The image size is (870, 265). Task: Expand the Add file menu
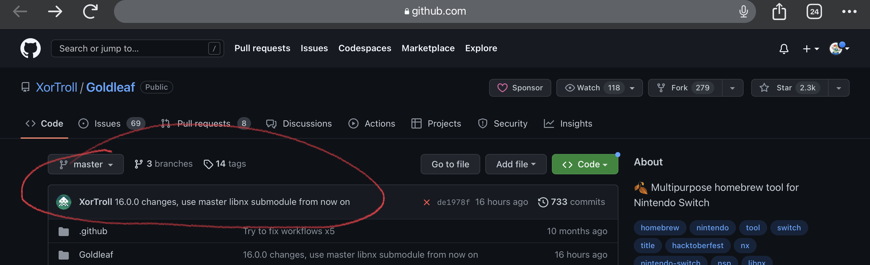pos(516,164)
